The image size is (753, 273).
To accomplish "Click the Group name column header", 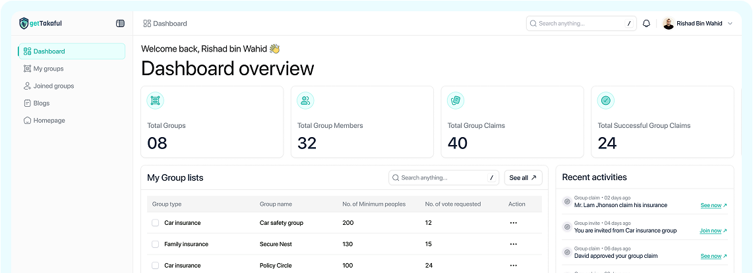I will [x=276, y=204].
